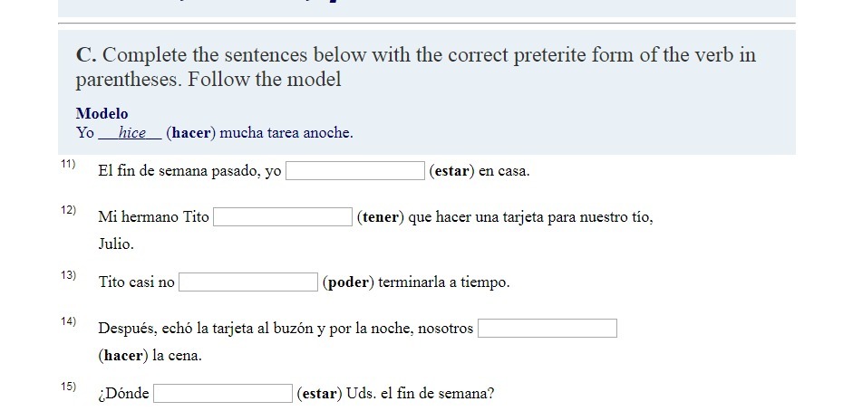Click the question number 11 label

click(68, 164)
